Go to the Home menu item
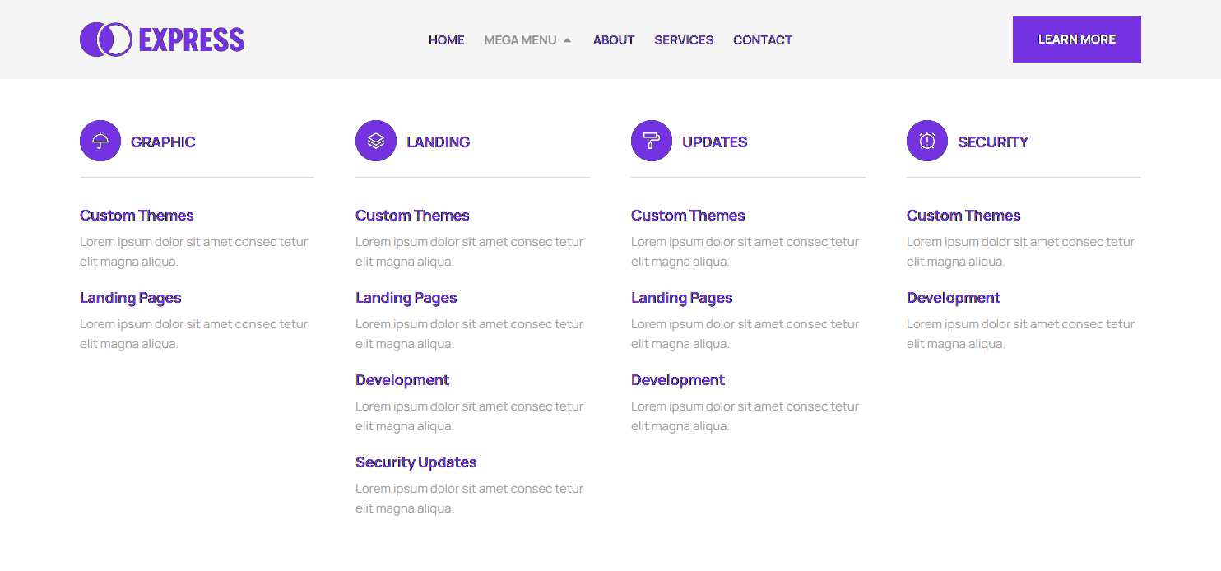The width and height of the screenshot is (1221, 571). tap(446, 40)
